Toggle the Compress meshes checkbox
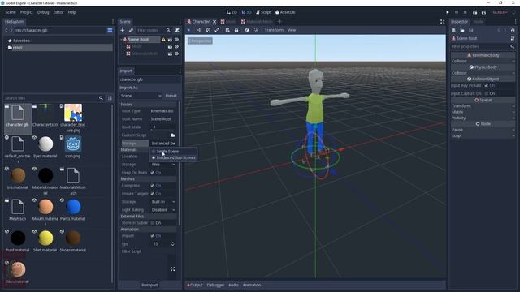The image size is (520, 292). pos(153,186)
